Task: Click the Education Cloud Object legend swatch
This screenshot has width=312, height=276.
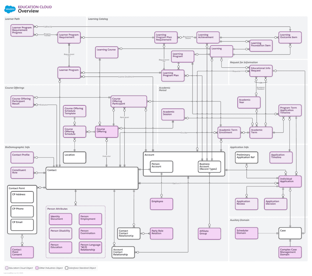Action: [7, 268]
